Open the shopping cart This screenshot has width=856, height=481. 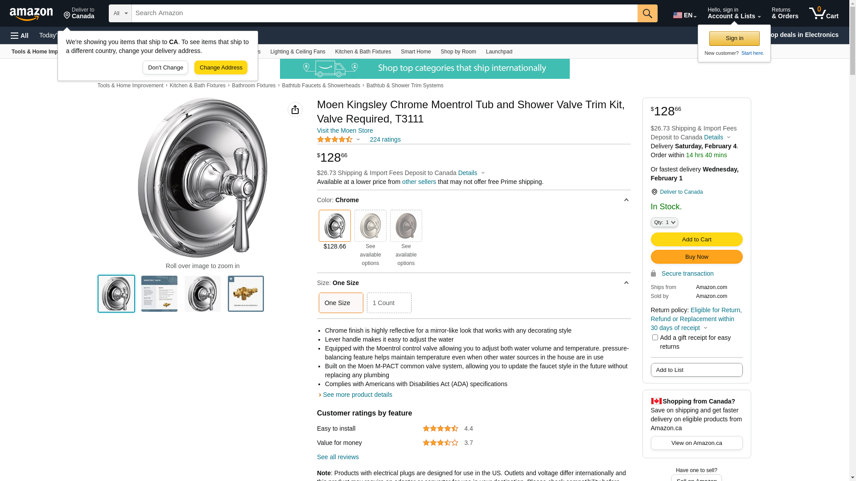[x=823, y=13]
